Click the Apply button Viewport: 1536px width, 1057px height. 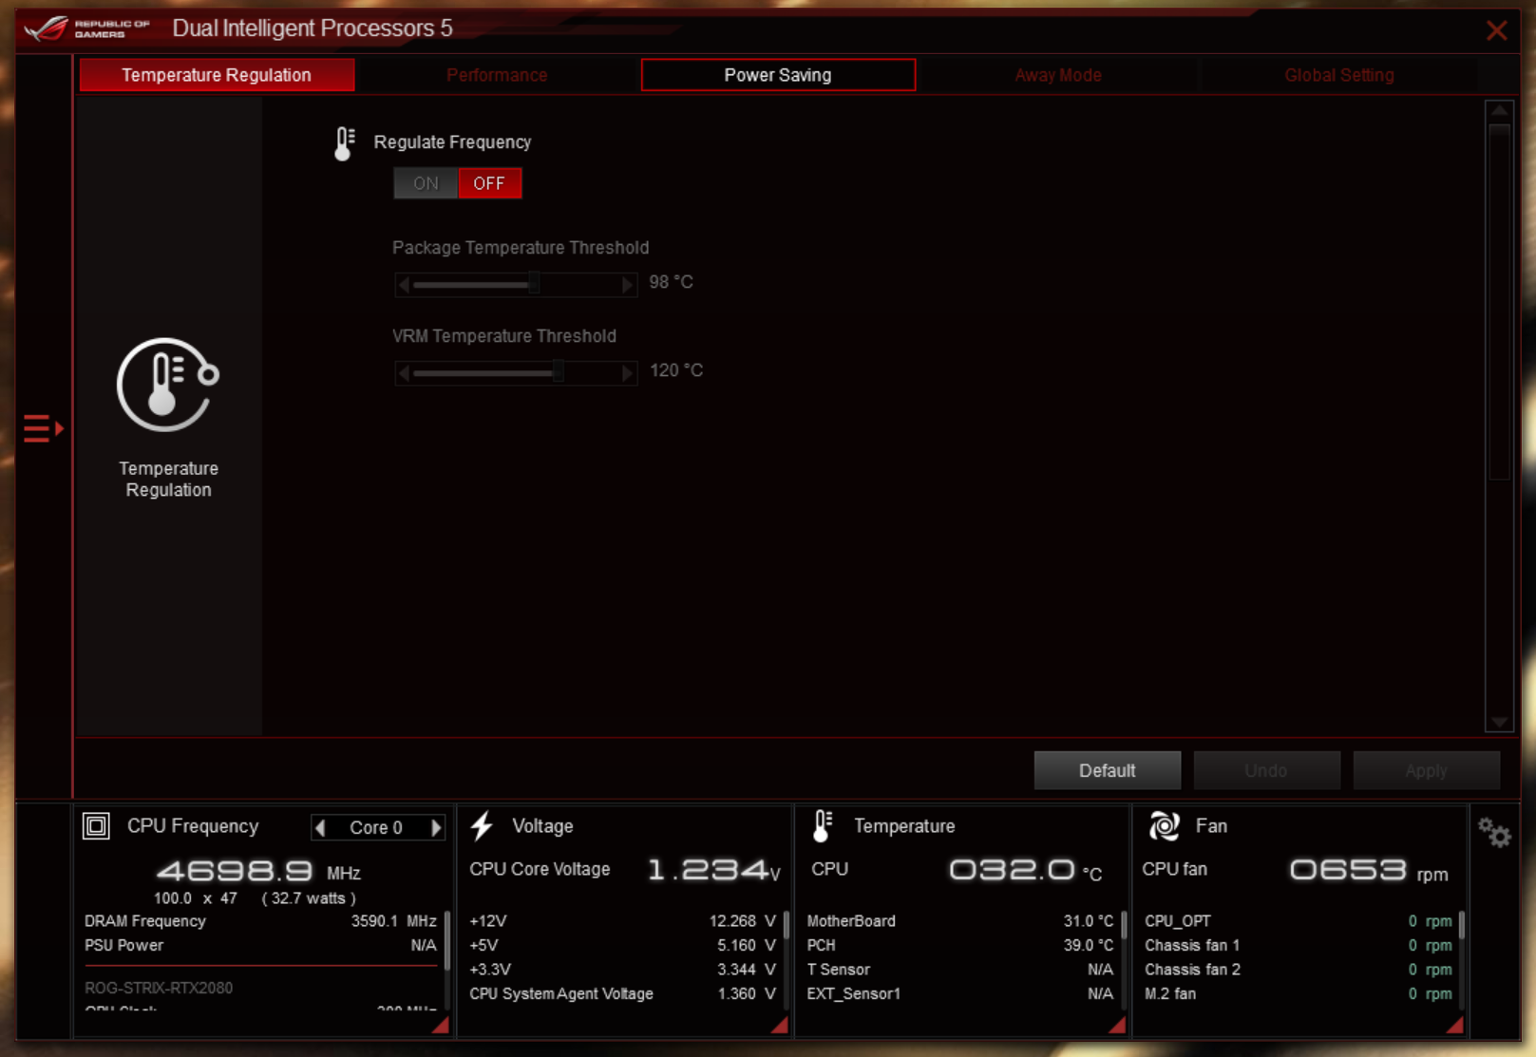[1426, 770]
